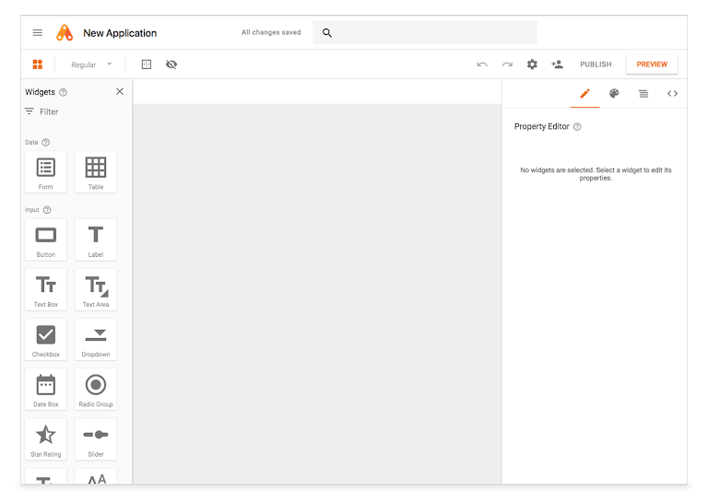Screen dimensions: 708x501
Task: Open the widget Filter option
Action: click(41, 111)
